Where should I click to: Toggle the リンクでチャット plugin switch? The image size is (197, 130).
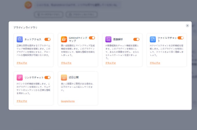[x=48, y=77]
